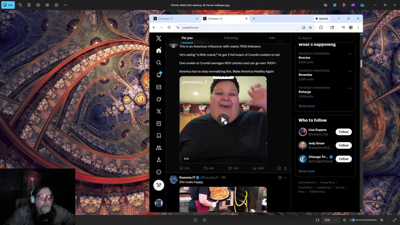Go to Home in X sidebar
Image resolution: width=400 pixels, height=225 pixels.
click(x=159, y=51)
